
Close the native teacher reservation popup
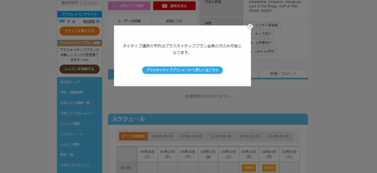coord(250,26)
